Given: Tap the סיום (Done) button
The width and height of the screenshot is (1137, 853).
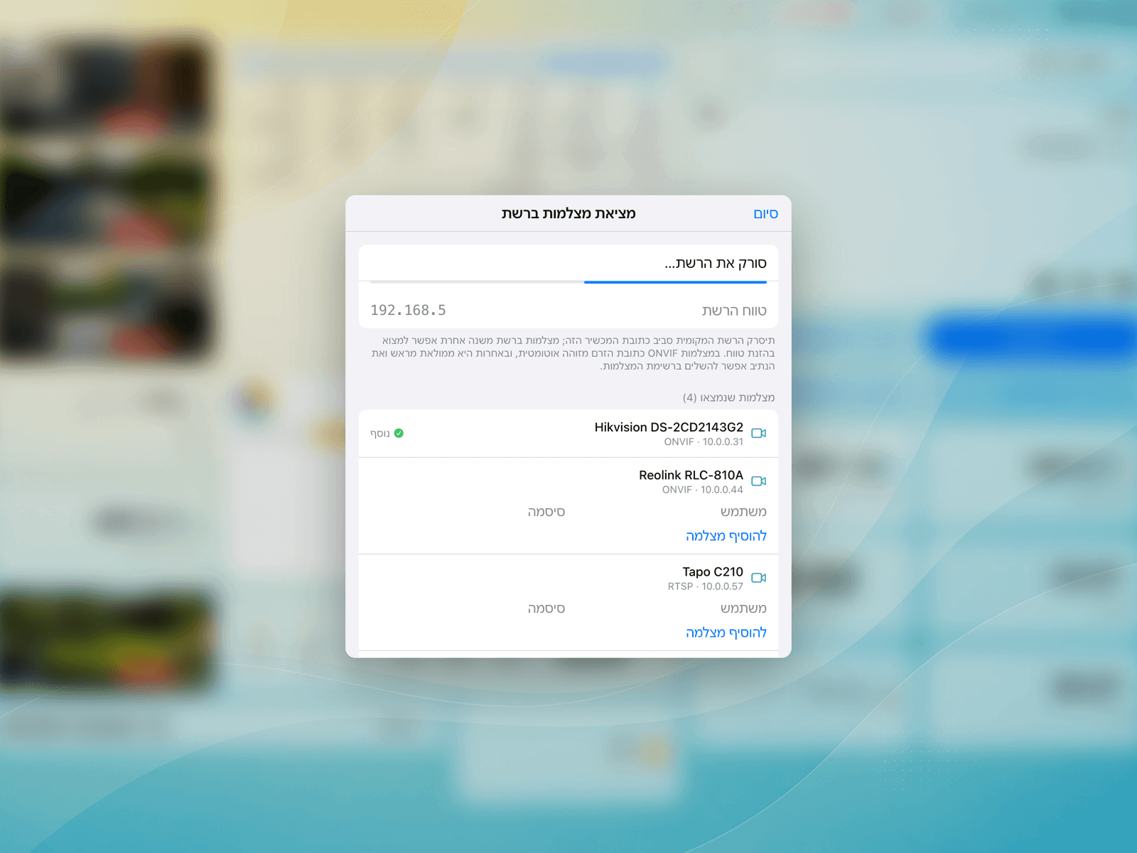Looking at the screenshot, I should 765,214.
